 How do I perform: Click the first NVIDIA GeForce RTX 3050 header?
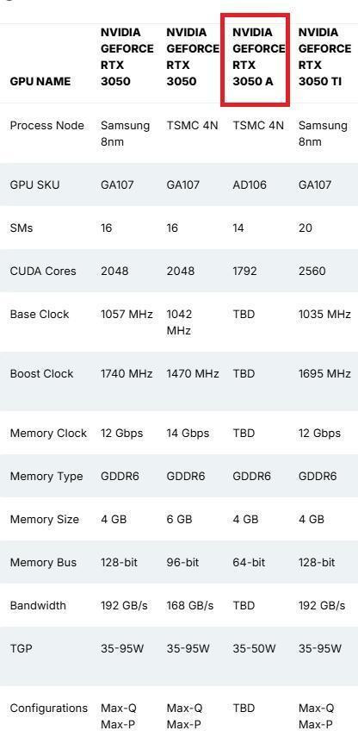point(127,57)
